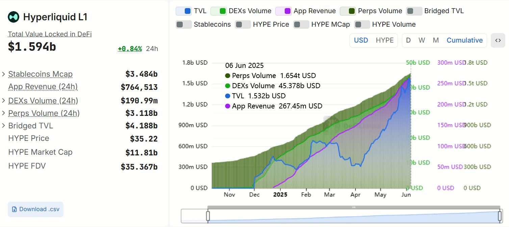Screen dimensions: 509x227
Task: Click the App Revenue 267.45m USD tooltip row
Action: click(x=274, y=106)
